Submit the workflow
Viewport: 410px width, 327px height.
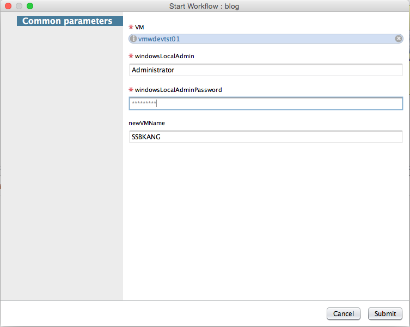coord(385,313)
